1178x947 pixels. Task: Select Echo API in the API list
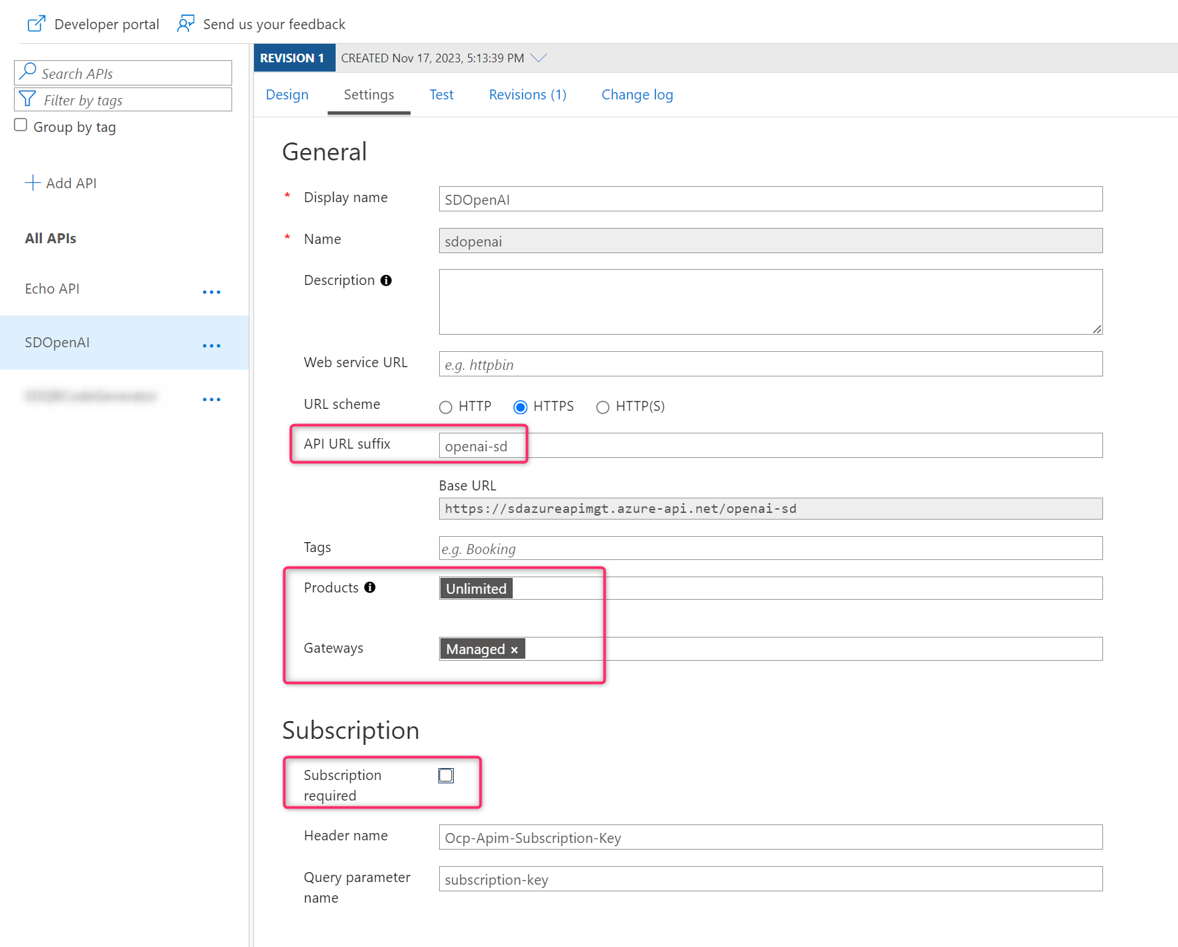[x=52, y=289]
